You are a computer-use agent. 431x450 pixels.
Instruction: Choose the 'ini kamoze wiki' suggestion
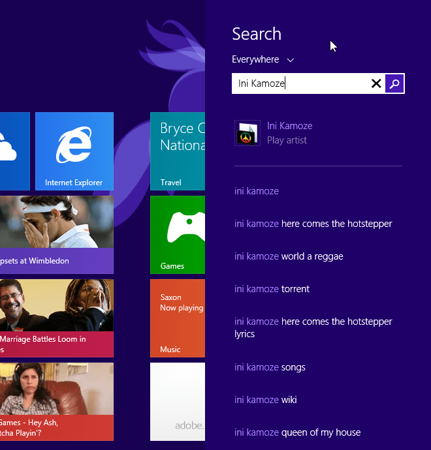(x=266, y=400)
